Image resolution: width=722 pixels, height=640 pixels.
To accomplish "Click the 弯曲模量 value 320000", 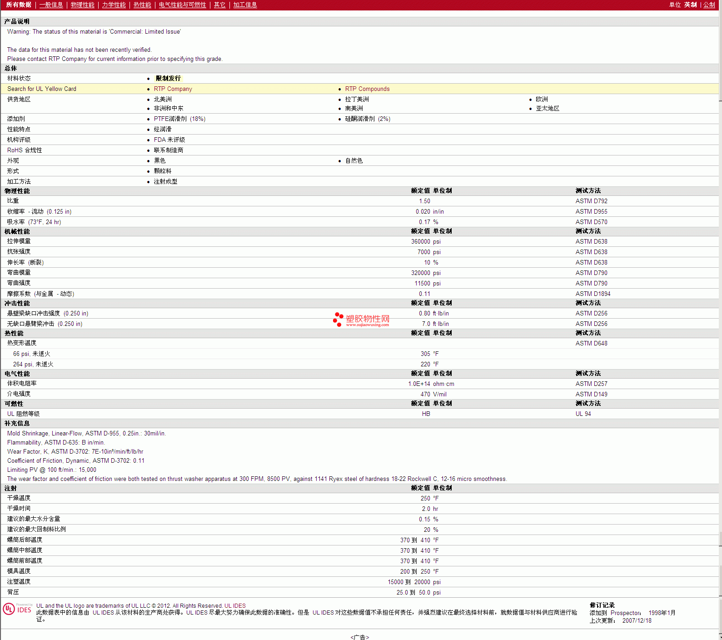I will 421,273.
